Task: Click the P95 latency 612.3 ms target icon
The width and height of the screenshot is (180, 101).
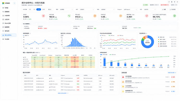Action: click(x=95, y=16)
